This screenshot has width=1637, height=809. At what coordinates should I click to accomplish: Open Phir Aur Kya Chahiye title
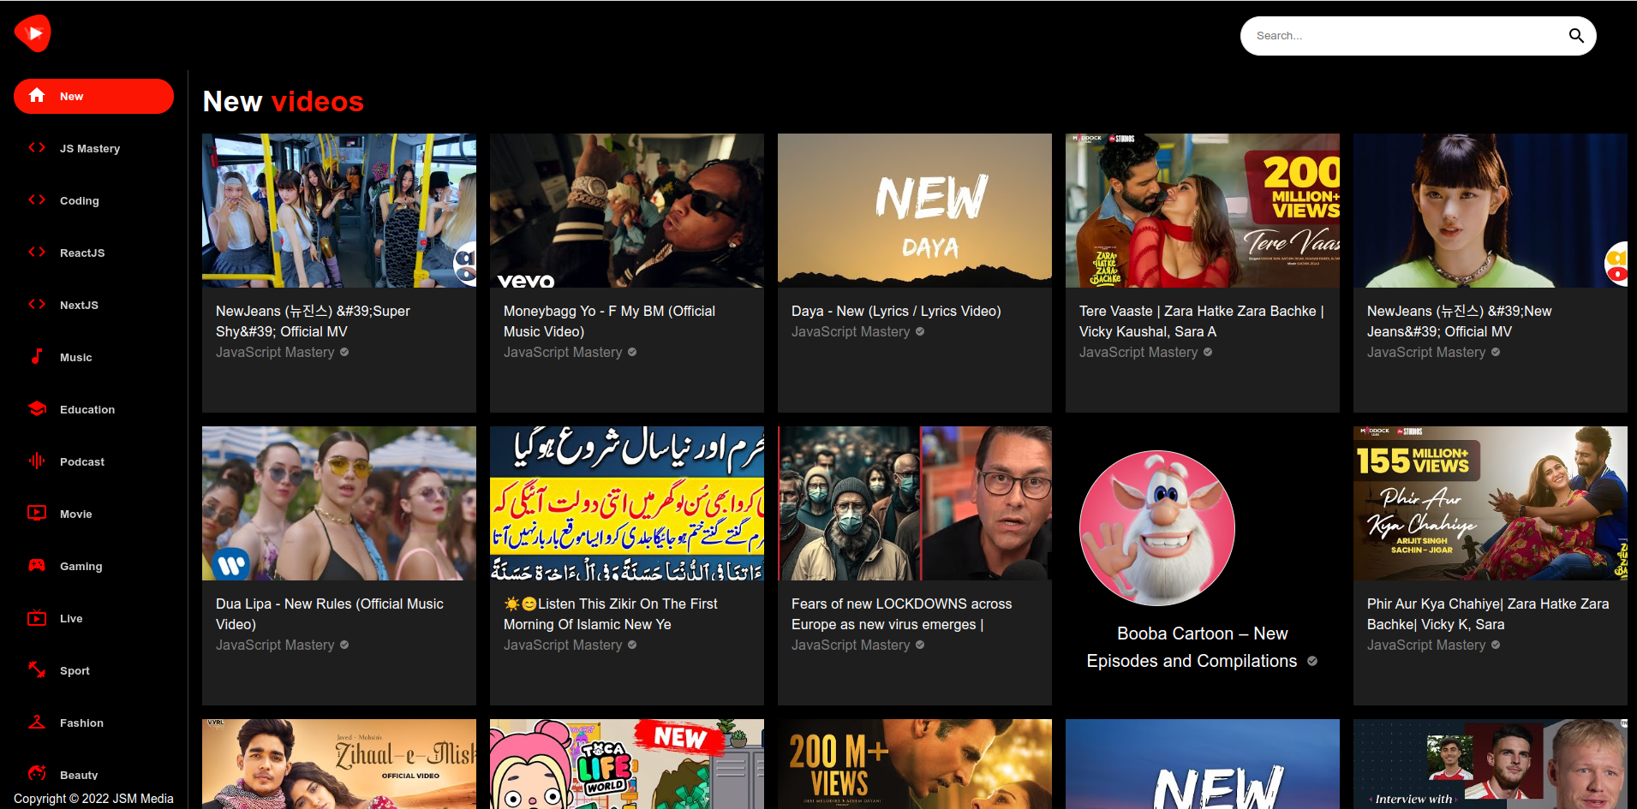[1488, 614]
